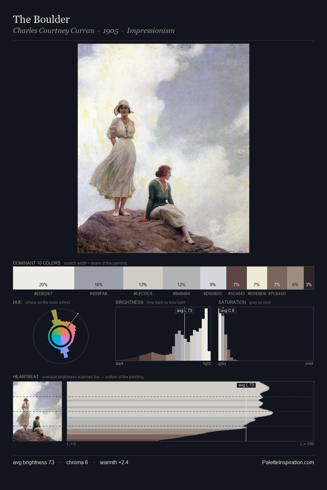Click the 'chroma 6' footer stat

(x=77, y=462)
